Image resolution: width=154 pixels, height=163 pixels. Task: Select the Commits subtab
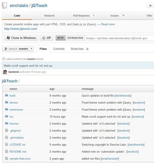59,49
